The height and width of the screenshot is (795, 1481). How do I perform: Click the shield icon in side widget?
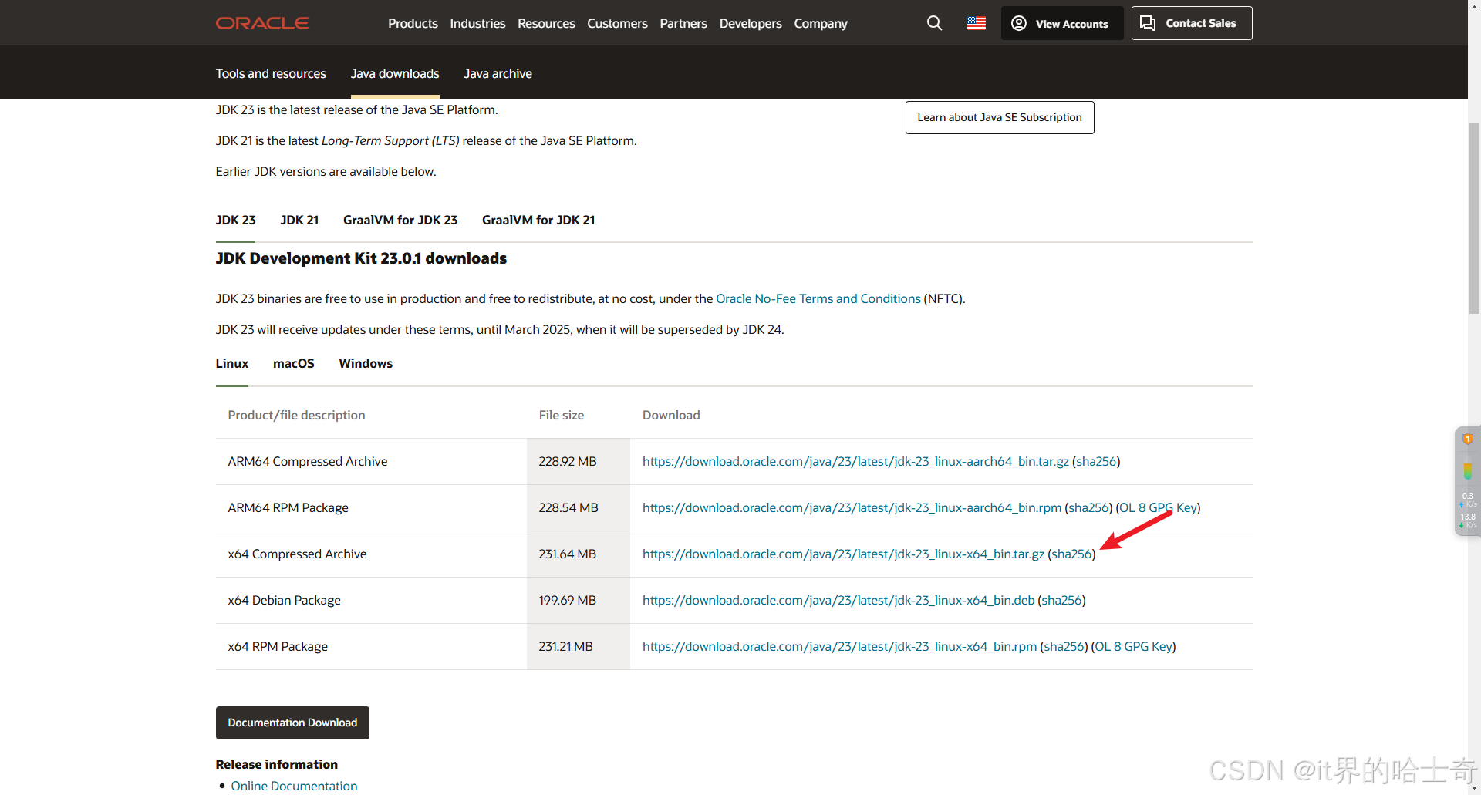point(1468,439)
